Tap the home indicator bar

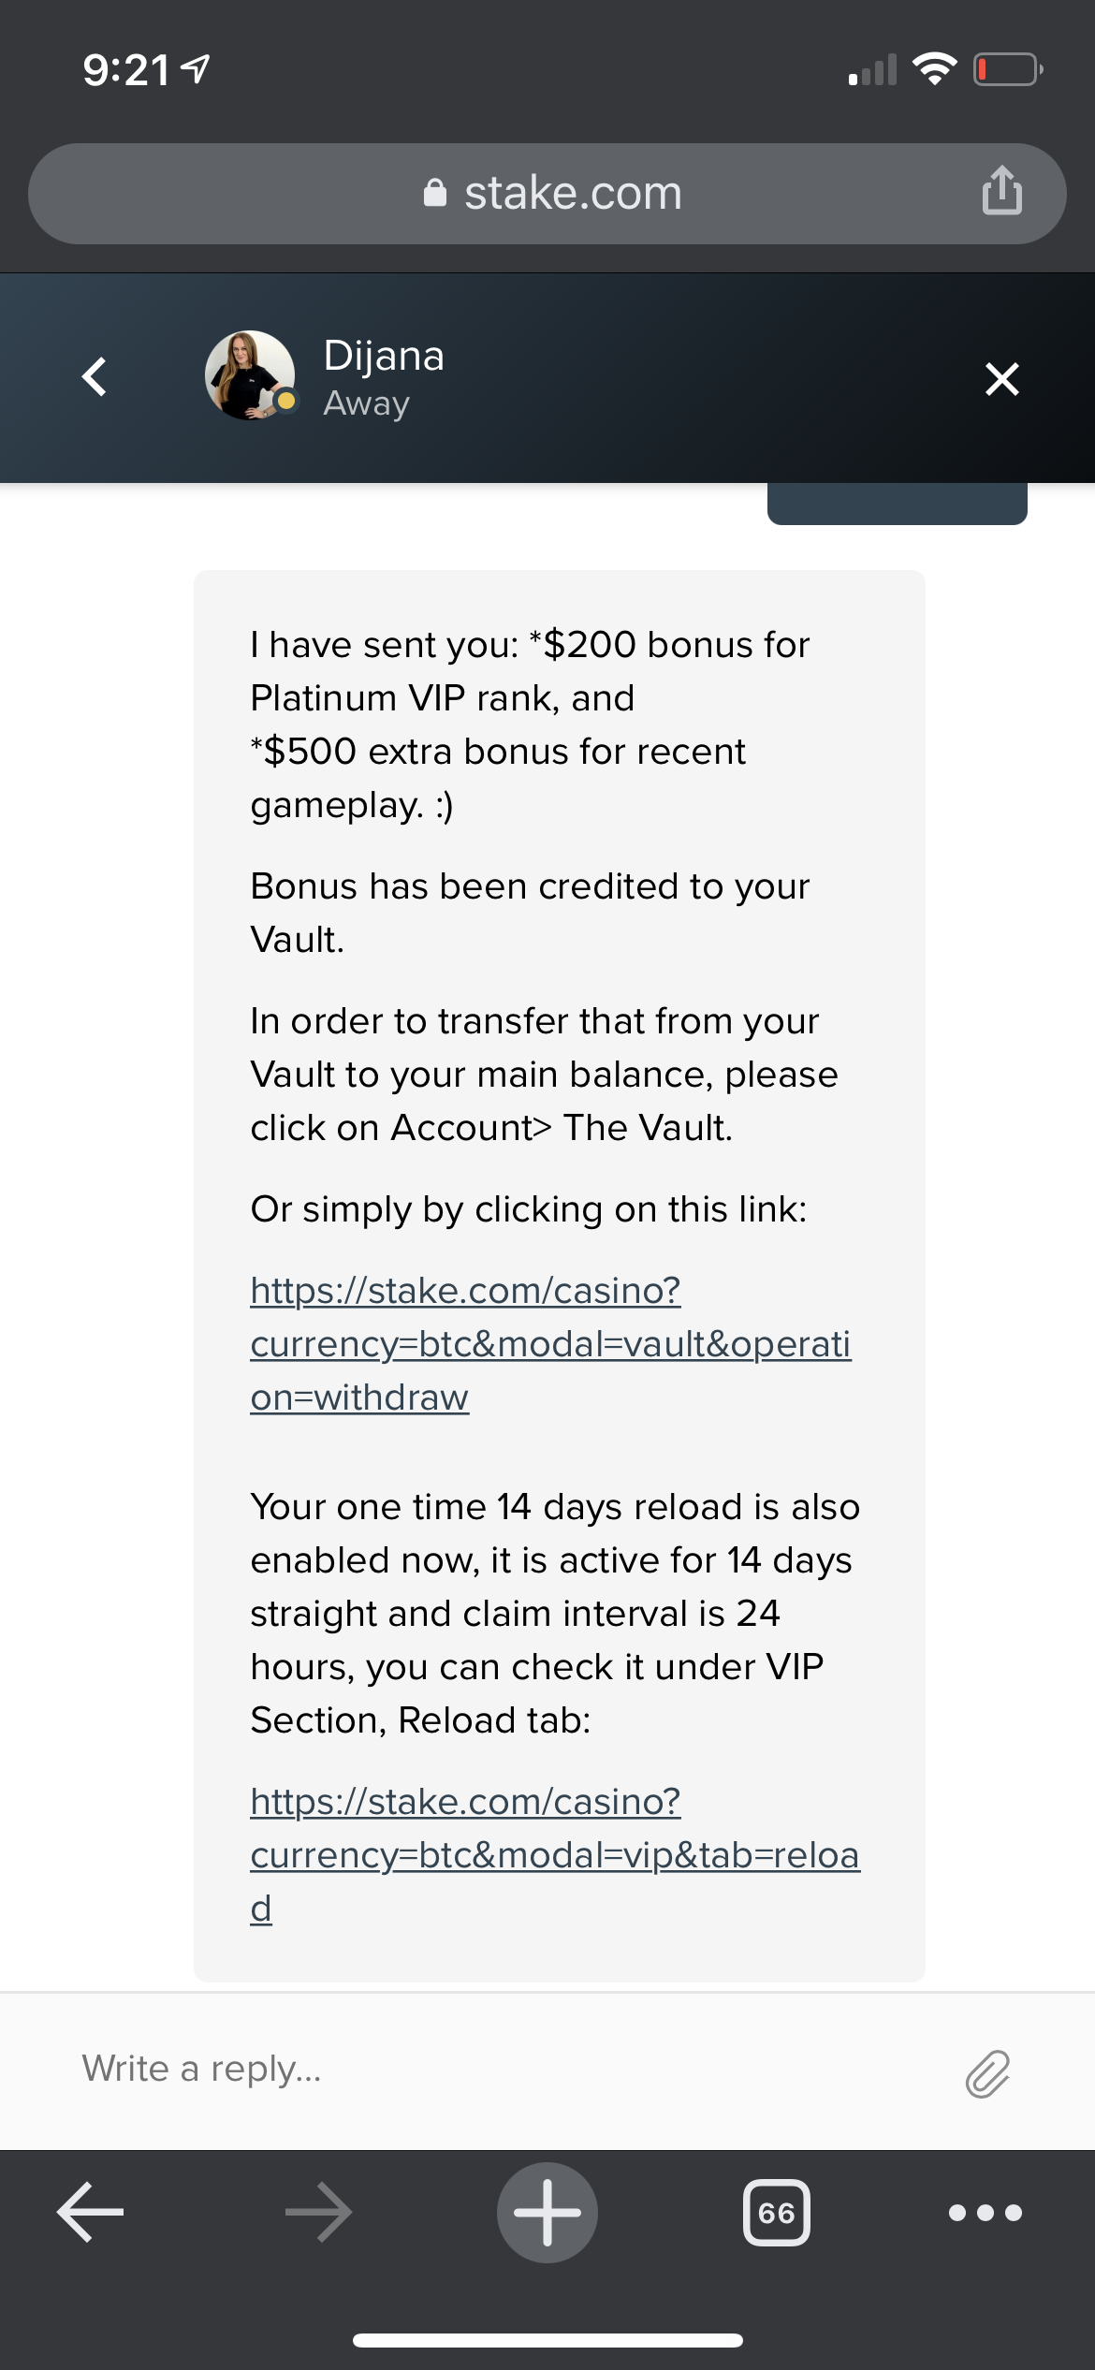pos(547,2340)
